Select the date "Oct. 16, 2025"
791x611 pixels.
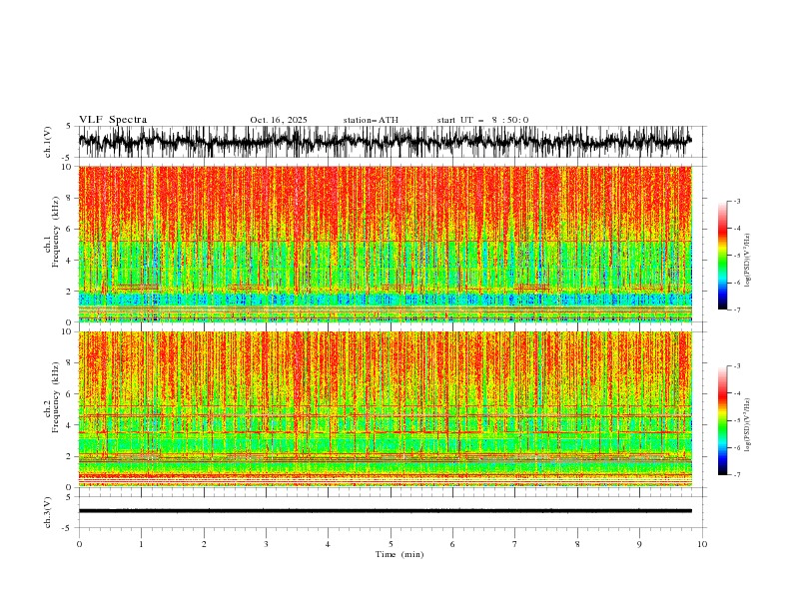(279, 120)
